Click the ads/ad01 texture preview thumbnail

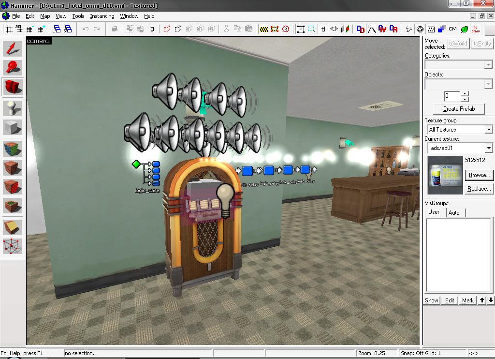coord(445,175)
